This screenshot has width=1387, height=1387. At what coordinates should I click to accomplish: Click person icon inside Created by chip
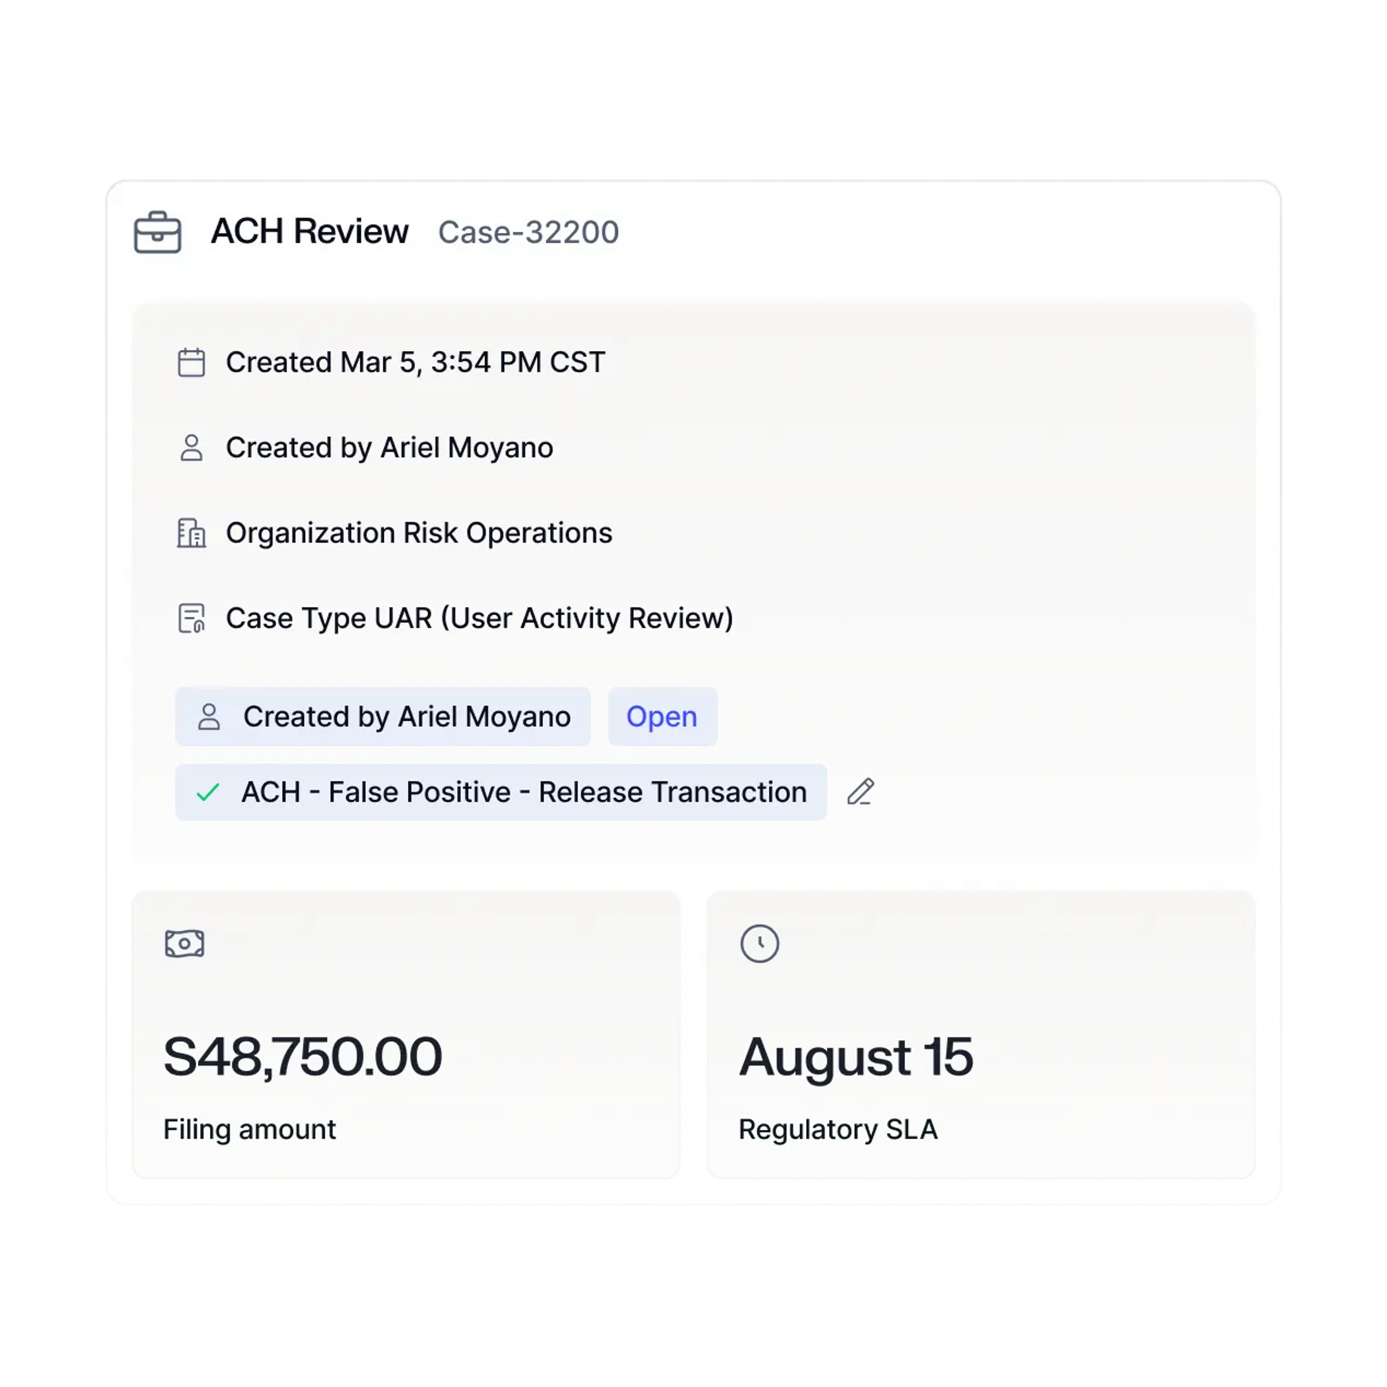[x=209, y=717]
